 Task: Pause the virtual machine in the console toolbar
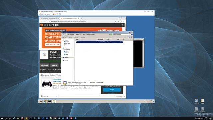click(x=54, y=14)
